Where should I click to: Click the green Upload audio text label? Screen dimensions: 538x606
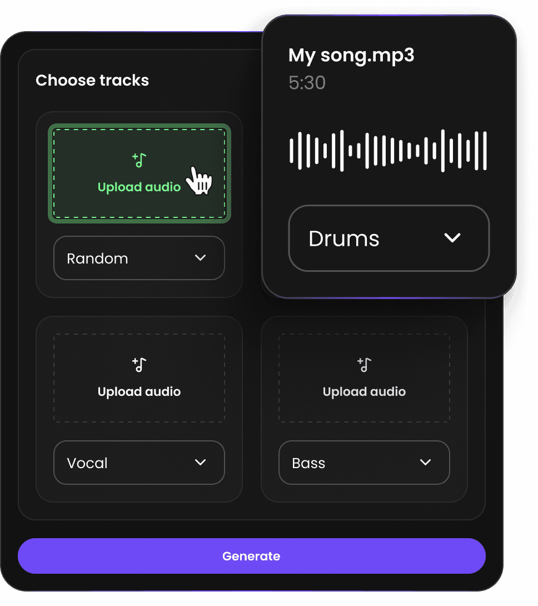click(139, 187)
